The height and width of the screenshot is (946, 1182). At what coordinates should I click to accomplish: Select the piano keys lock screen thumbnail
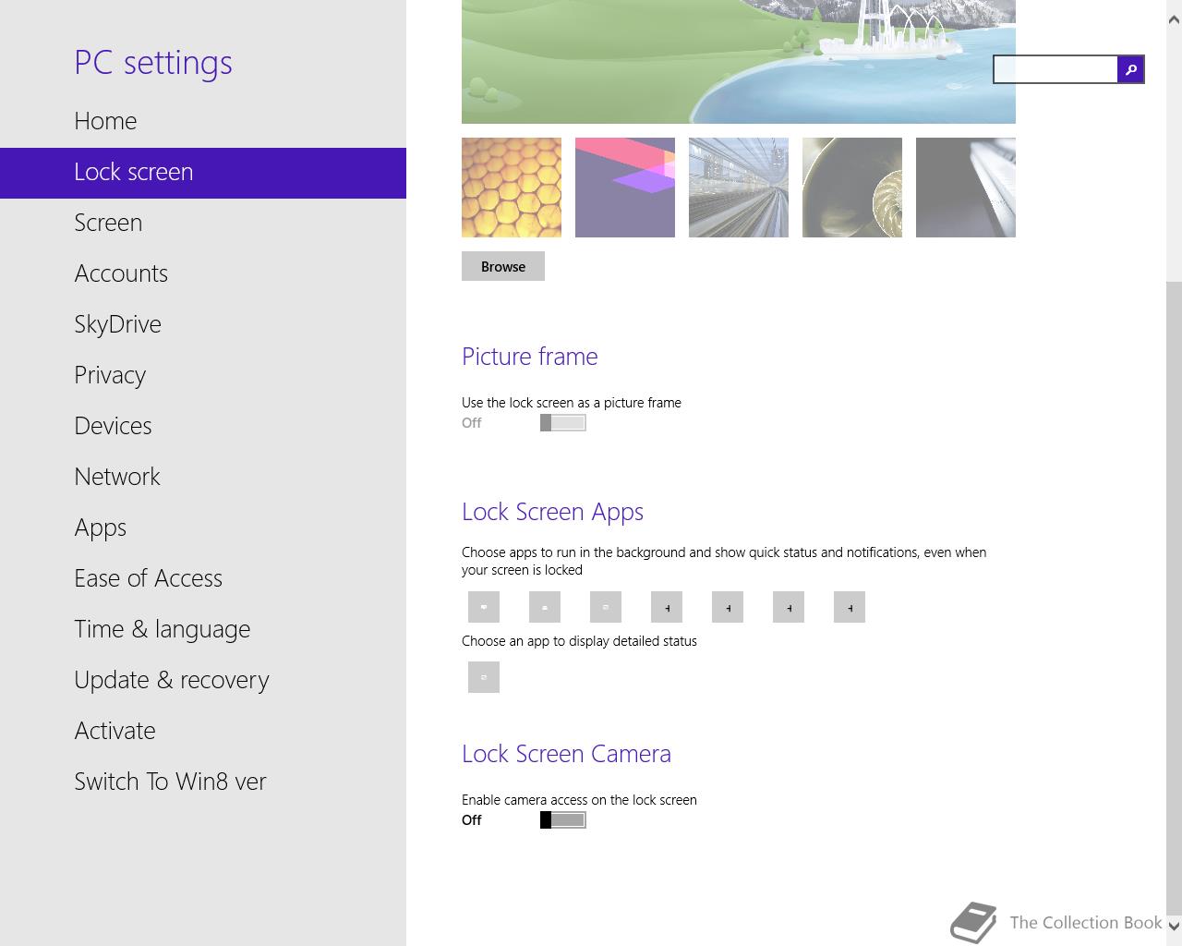click(966, 188)
